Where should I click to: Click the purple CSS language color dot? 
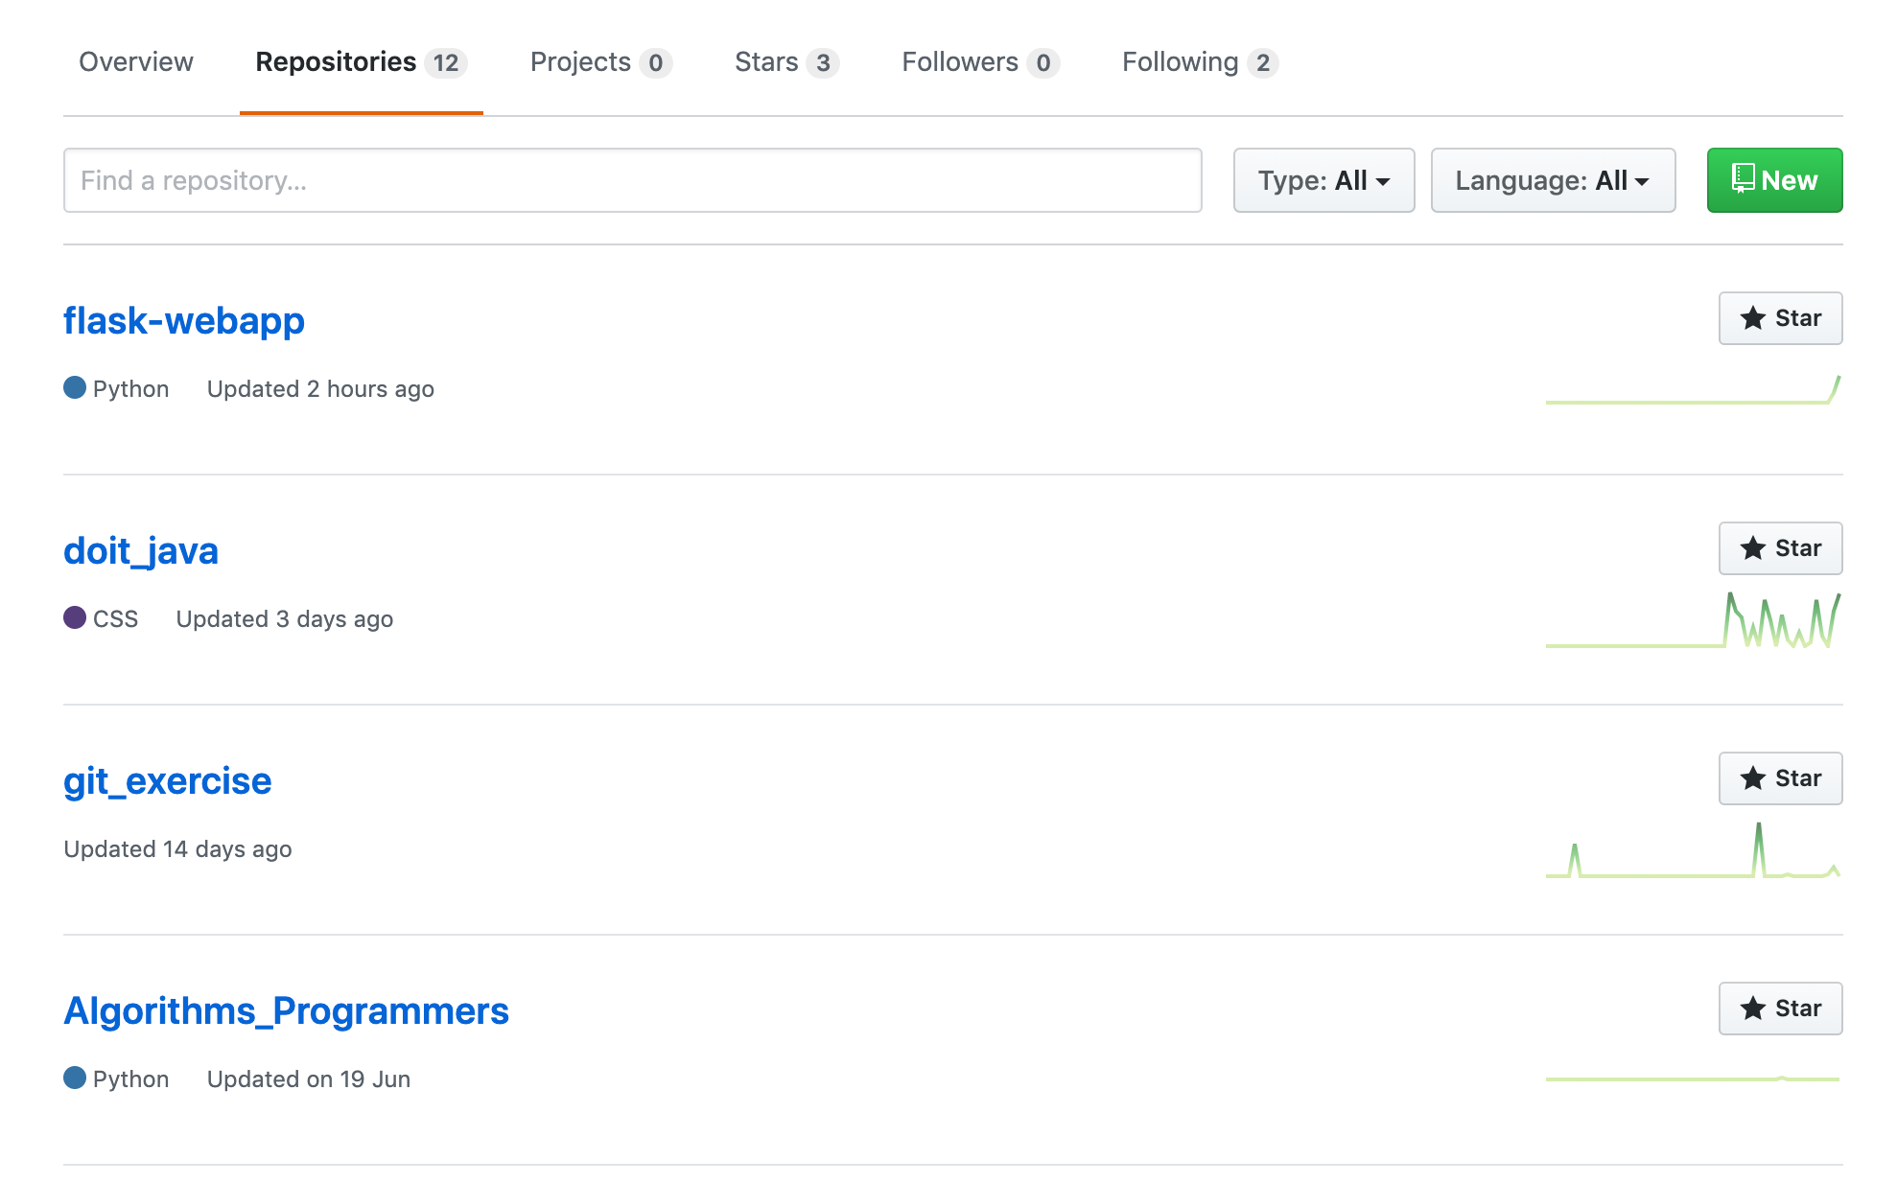[x=75, y=617]
